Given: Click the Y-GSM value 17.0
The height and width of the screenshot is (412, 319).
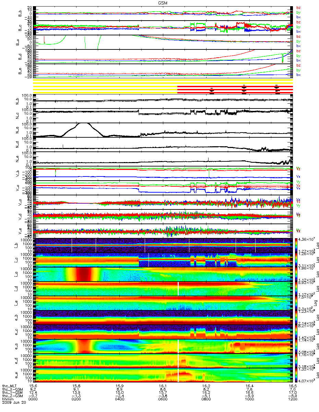Looking at the screenshot, I should [x=292, y=392].
